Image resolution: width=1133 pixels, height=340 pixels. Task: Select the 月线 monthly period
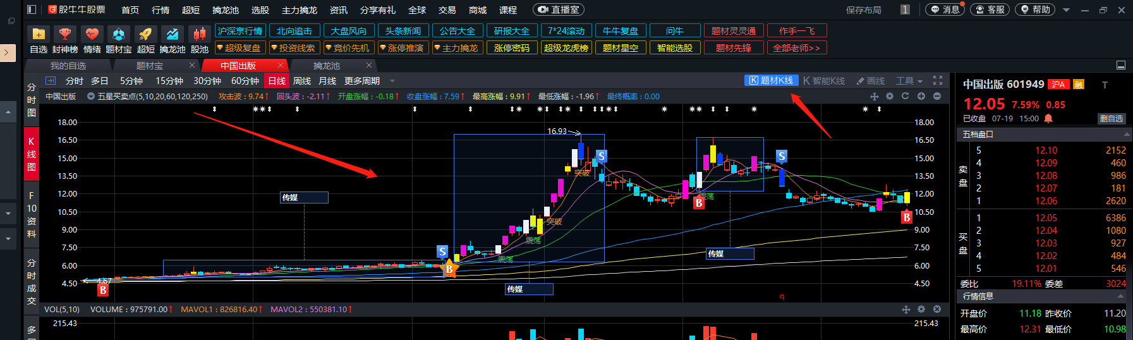pyautogui.click(x=327, y=80)
